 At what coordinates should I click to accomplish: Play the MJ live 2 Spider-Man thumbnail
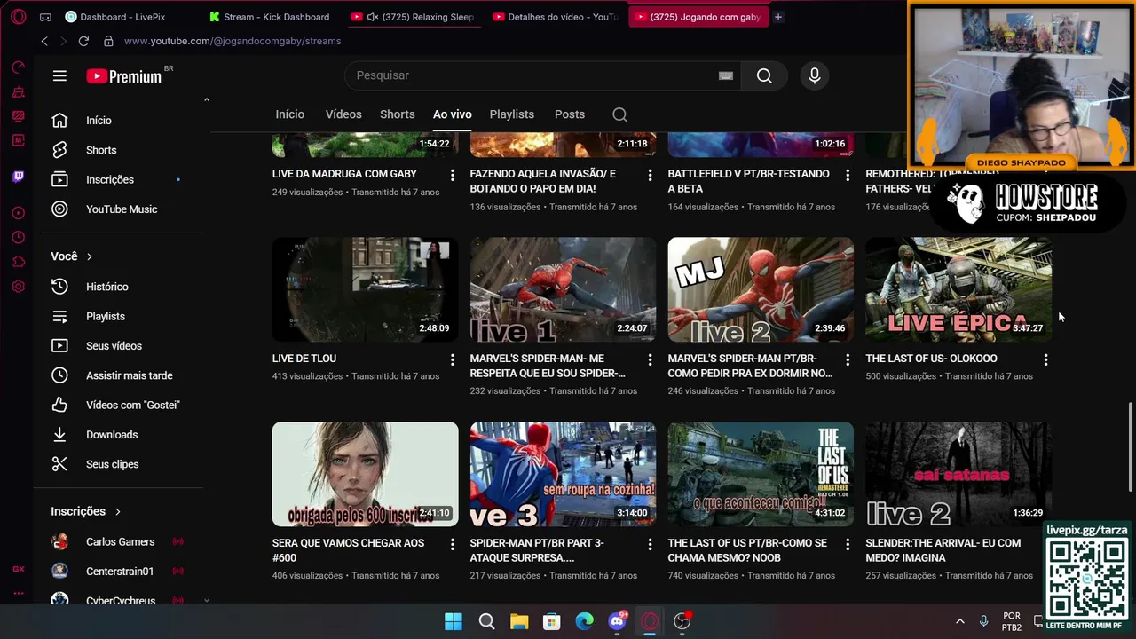click(761, 289)
